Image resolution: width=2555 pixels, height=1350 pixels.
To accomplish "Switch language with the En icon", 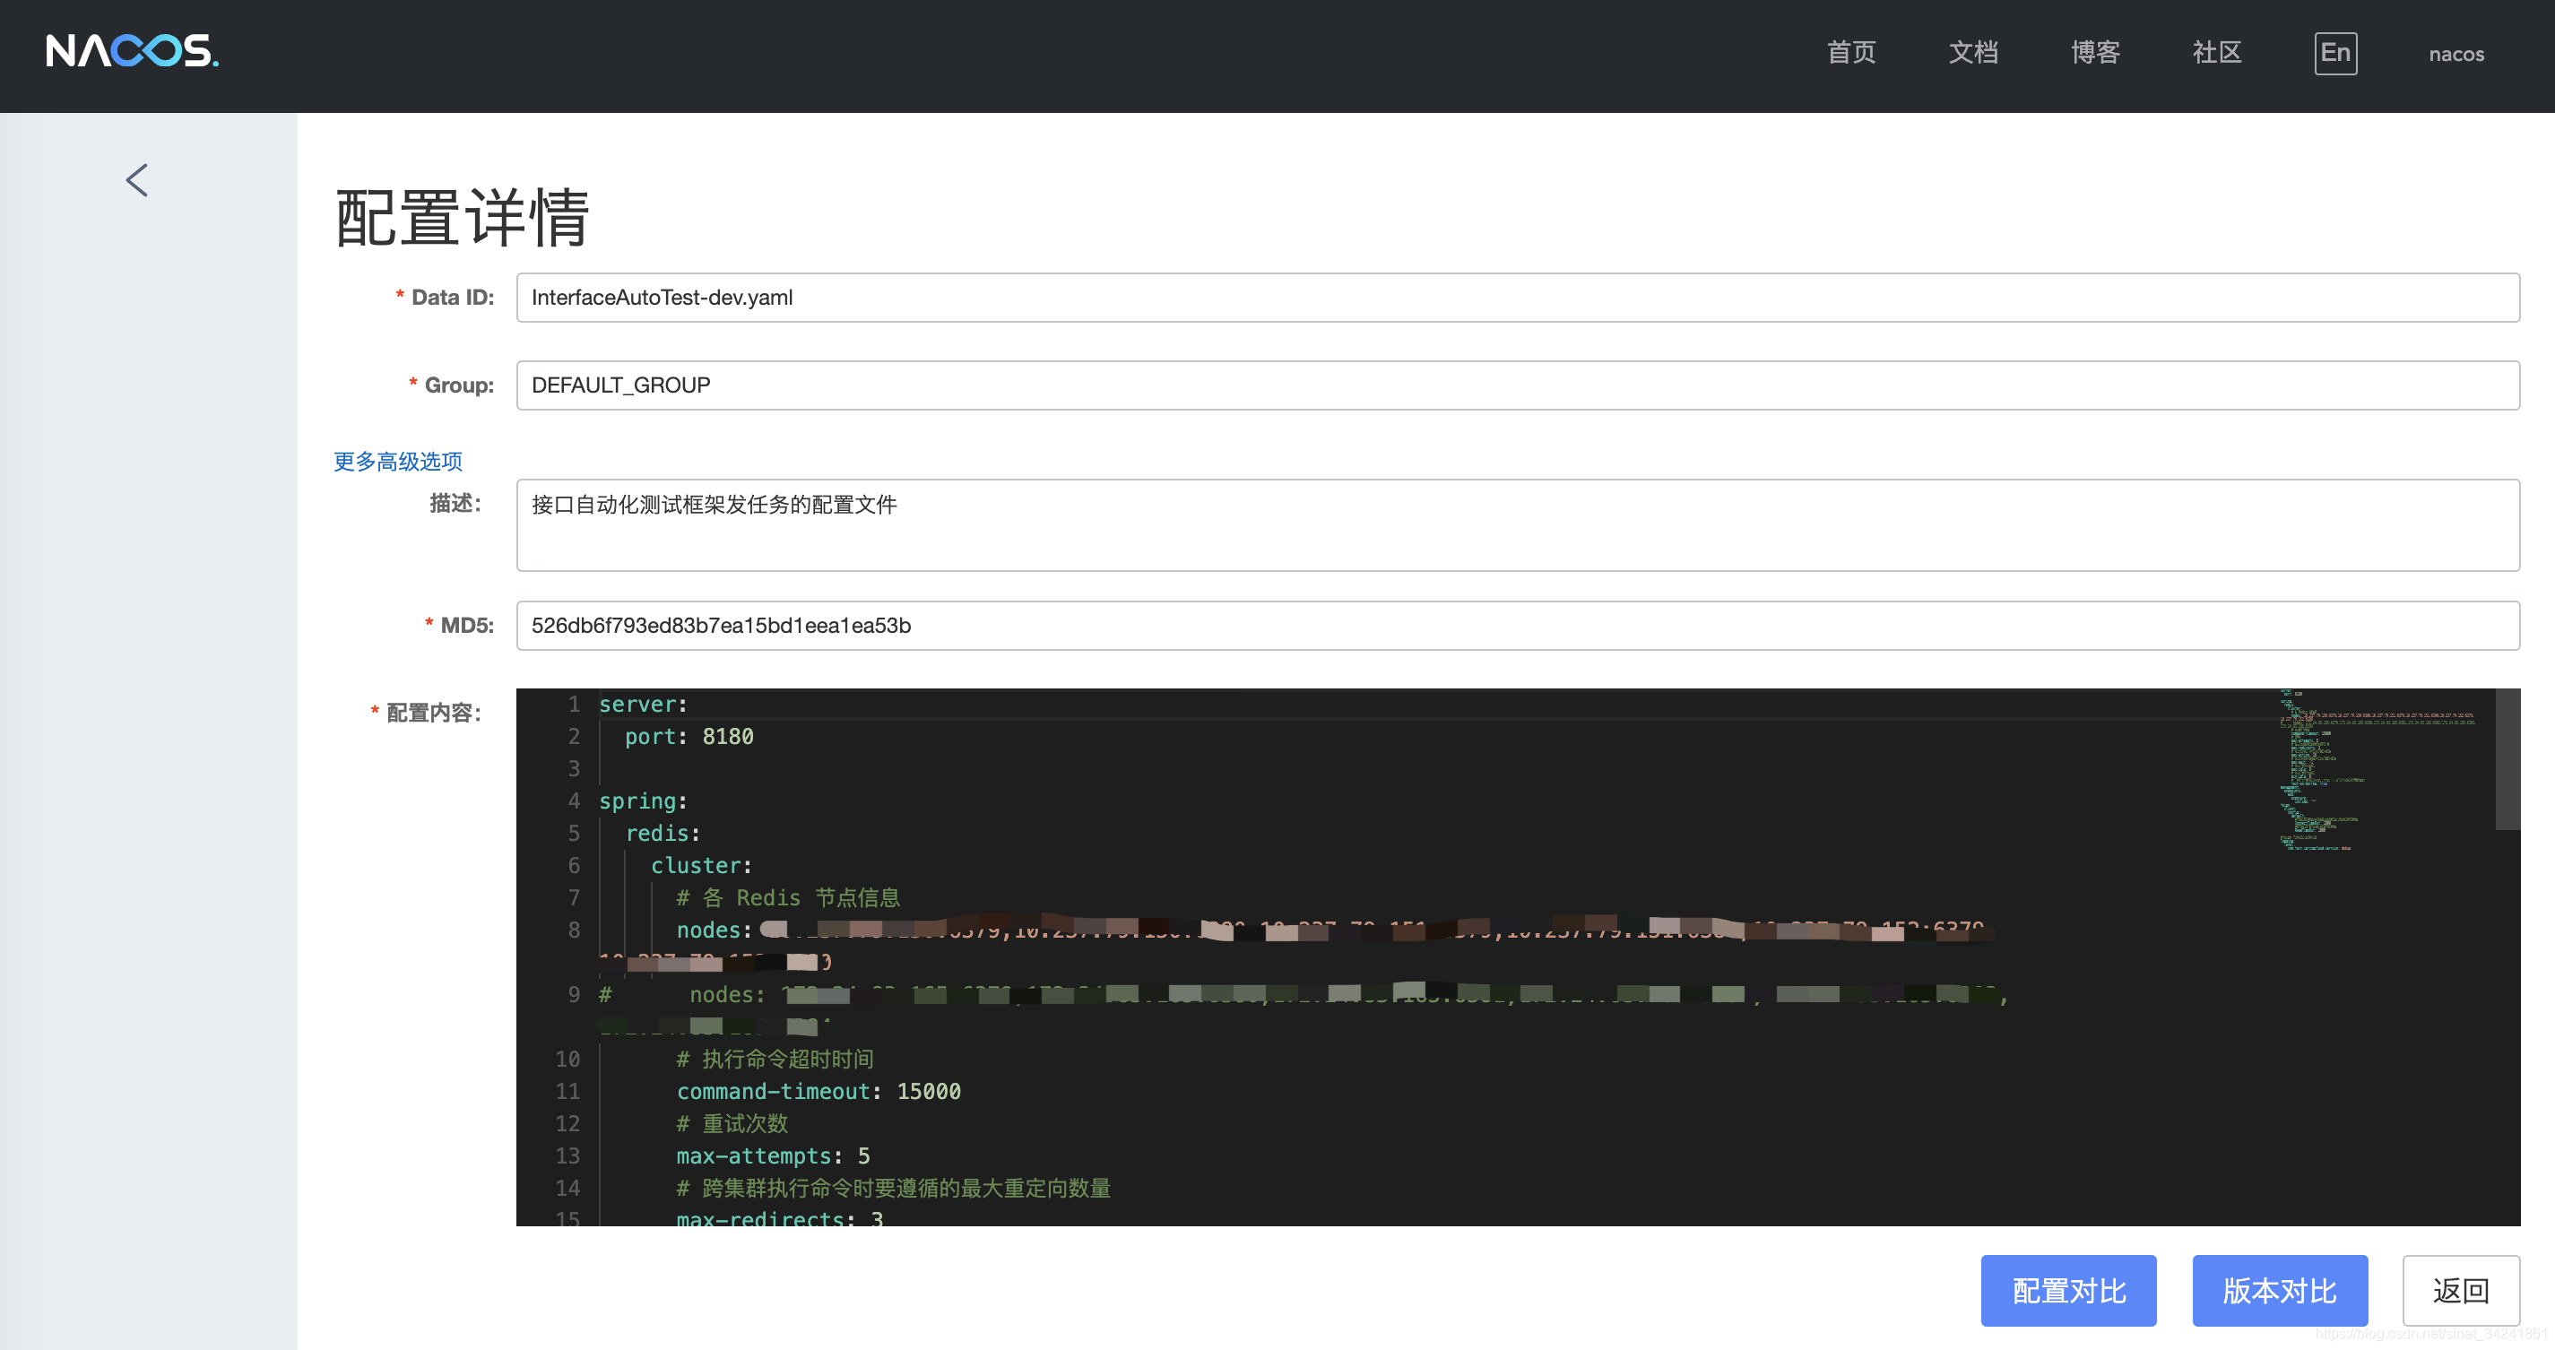I will point(2334,54).
